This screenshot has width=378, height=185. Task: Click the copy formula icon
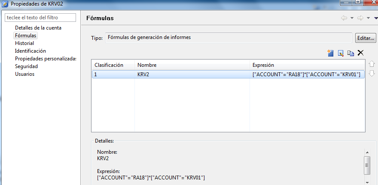351,53
